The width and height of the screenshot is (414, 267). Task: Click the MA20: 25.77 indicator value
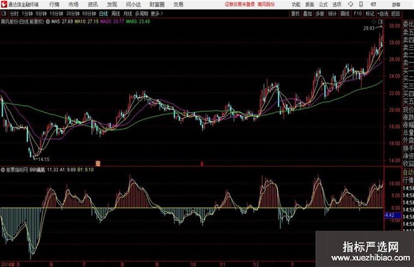[112, 21]
